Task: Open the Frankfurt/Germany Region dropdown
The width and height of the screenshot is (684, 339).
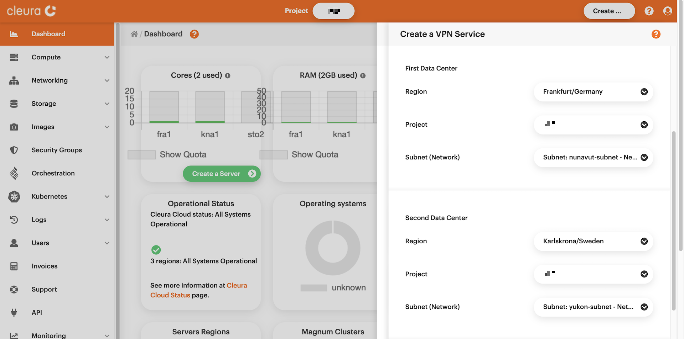Action: pos(593,92)
